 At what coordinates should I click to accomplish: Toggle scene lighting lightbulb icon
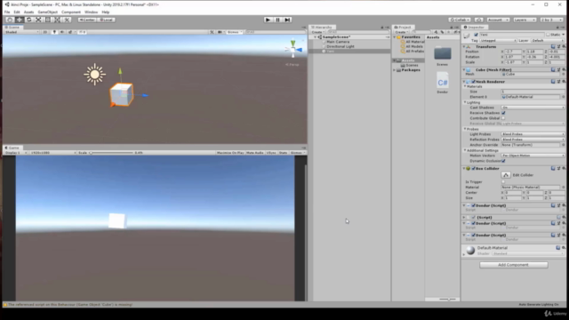pyautogui.click(x=54, y=32)
